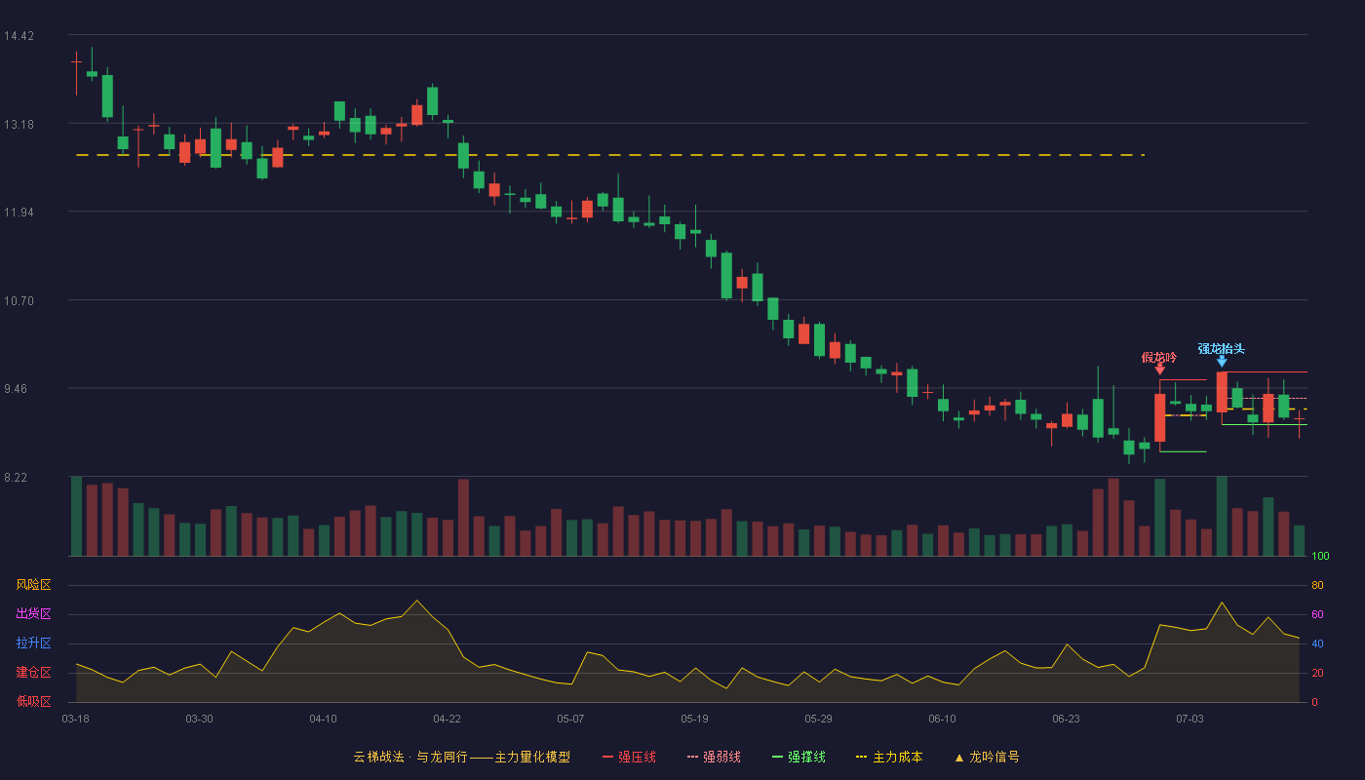
Task: Click the 强龙抬头 label text
Action: pos(1222,349)
